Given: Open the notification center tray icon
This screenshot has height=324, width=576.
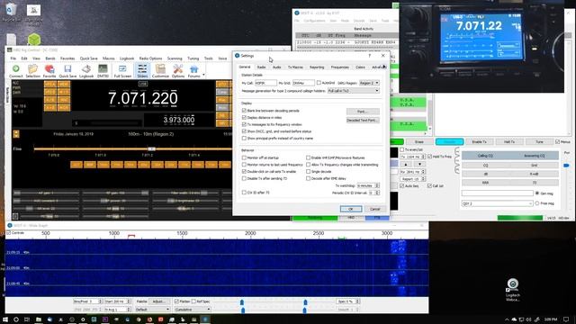Looking at the screenshot, I should point(566,319).
